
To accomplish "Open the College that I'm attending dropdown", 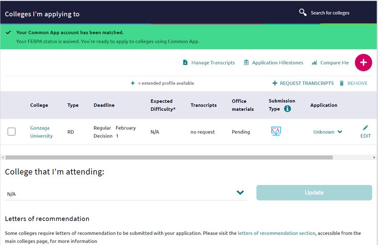I will pos(125,193).
